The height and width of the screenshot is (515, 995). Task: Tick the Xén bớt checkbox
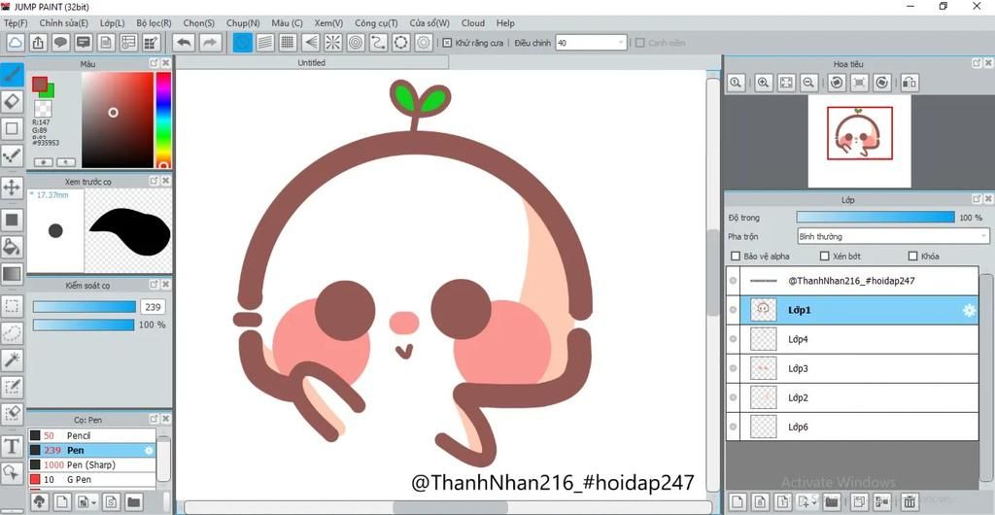pyautogui.click(x=824, y=257)
